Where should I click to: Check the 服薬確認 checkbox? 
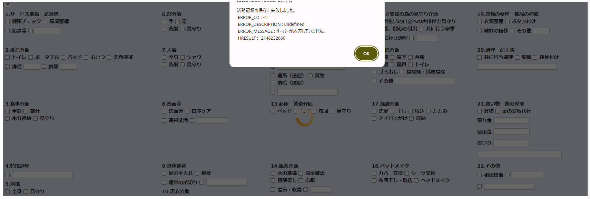(x=301, y=173)
